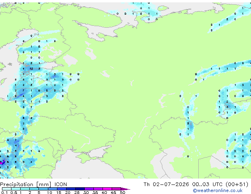The width and height of the screenshot is (251, 194).
Task: Pick the bright magenta 40–45 mm swatch
Action: click(107, 189)
